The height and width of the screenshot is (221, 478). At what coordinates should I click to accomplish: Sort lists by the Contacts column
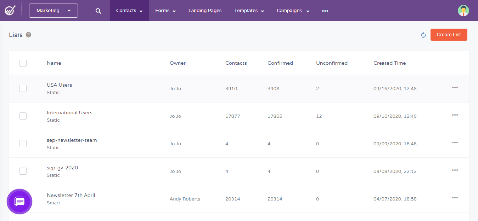tap(236, 63)
